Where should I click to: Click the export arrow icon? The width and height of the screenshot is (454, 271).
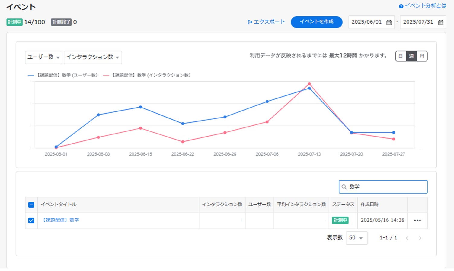click(x=250, y=22)
